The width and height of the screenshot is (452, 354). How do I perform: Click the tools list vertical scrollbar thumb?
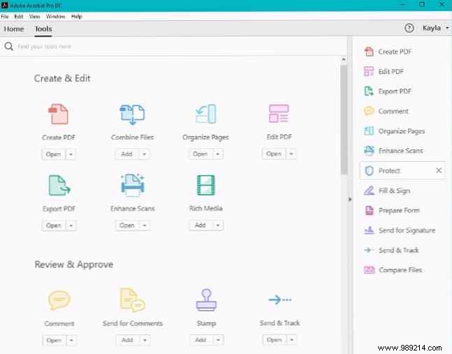pyautogui.click(x=344, y=119)
